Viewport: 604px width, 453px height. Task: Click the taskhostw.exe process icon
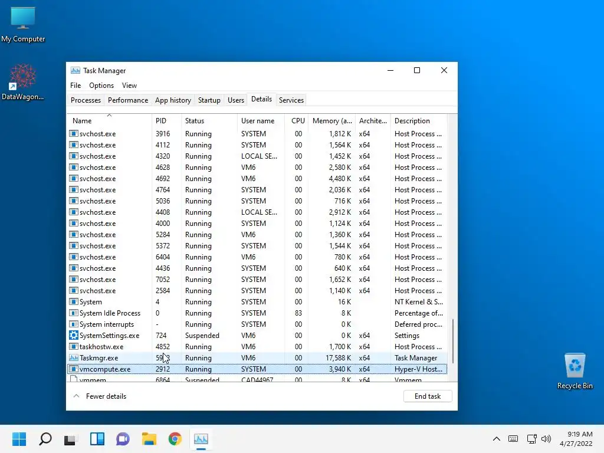click(x=74, y=347)
